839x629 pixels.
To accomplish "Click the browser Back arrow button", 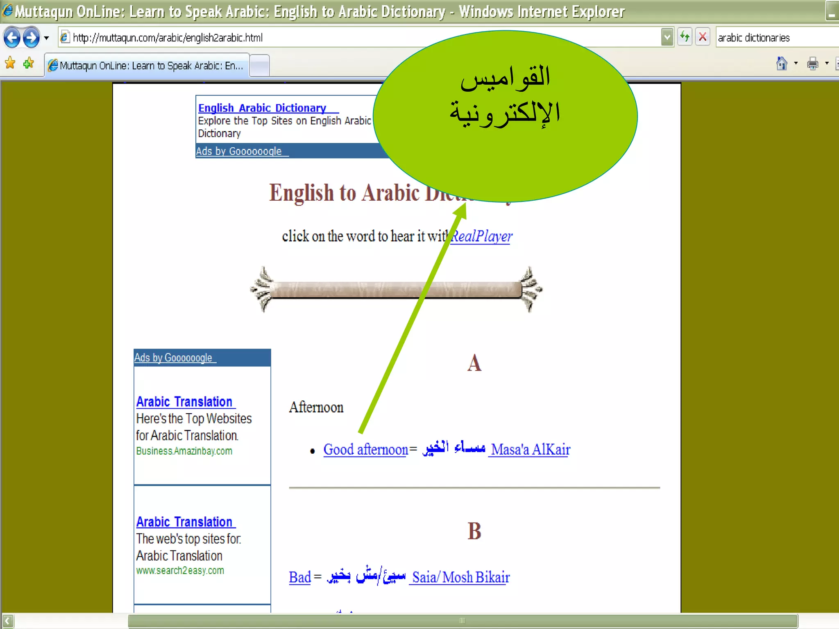I will coord(12,38).
